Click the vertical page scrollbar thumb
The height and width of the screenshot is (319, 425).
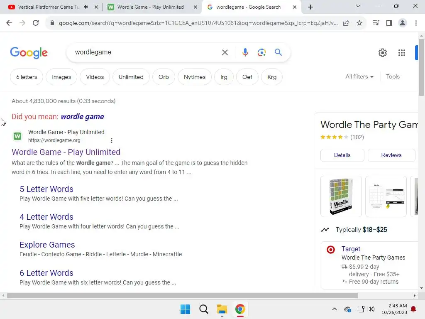(x=422, y=67)
